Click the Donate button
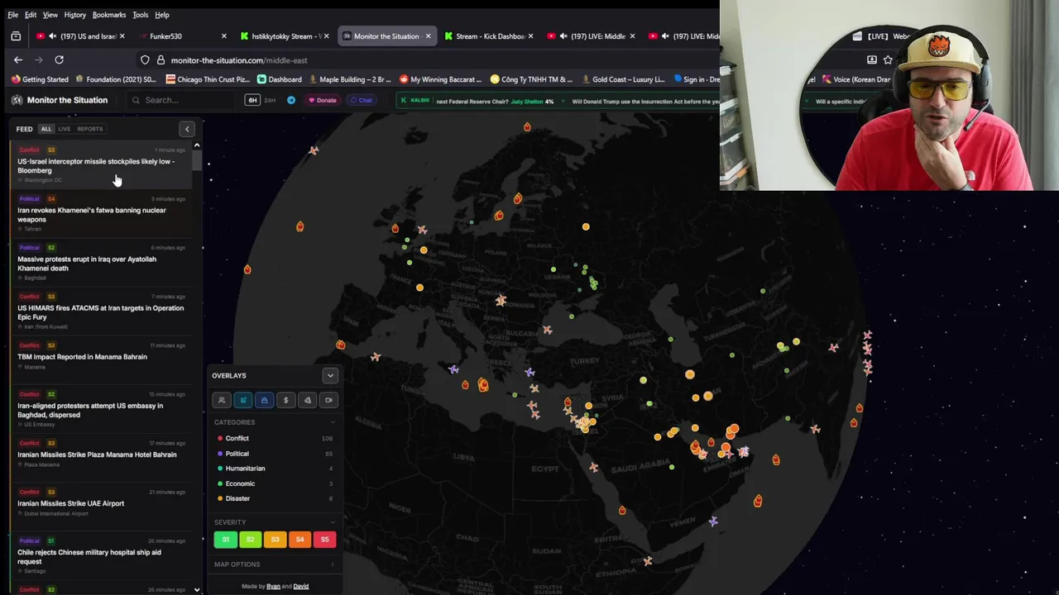Viewport: 1059px width, 595px height. coord(322,100)
